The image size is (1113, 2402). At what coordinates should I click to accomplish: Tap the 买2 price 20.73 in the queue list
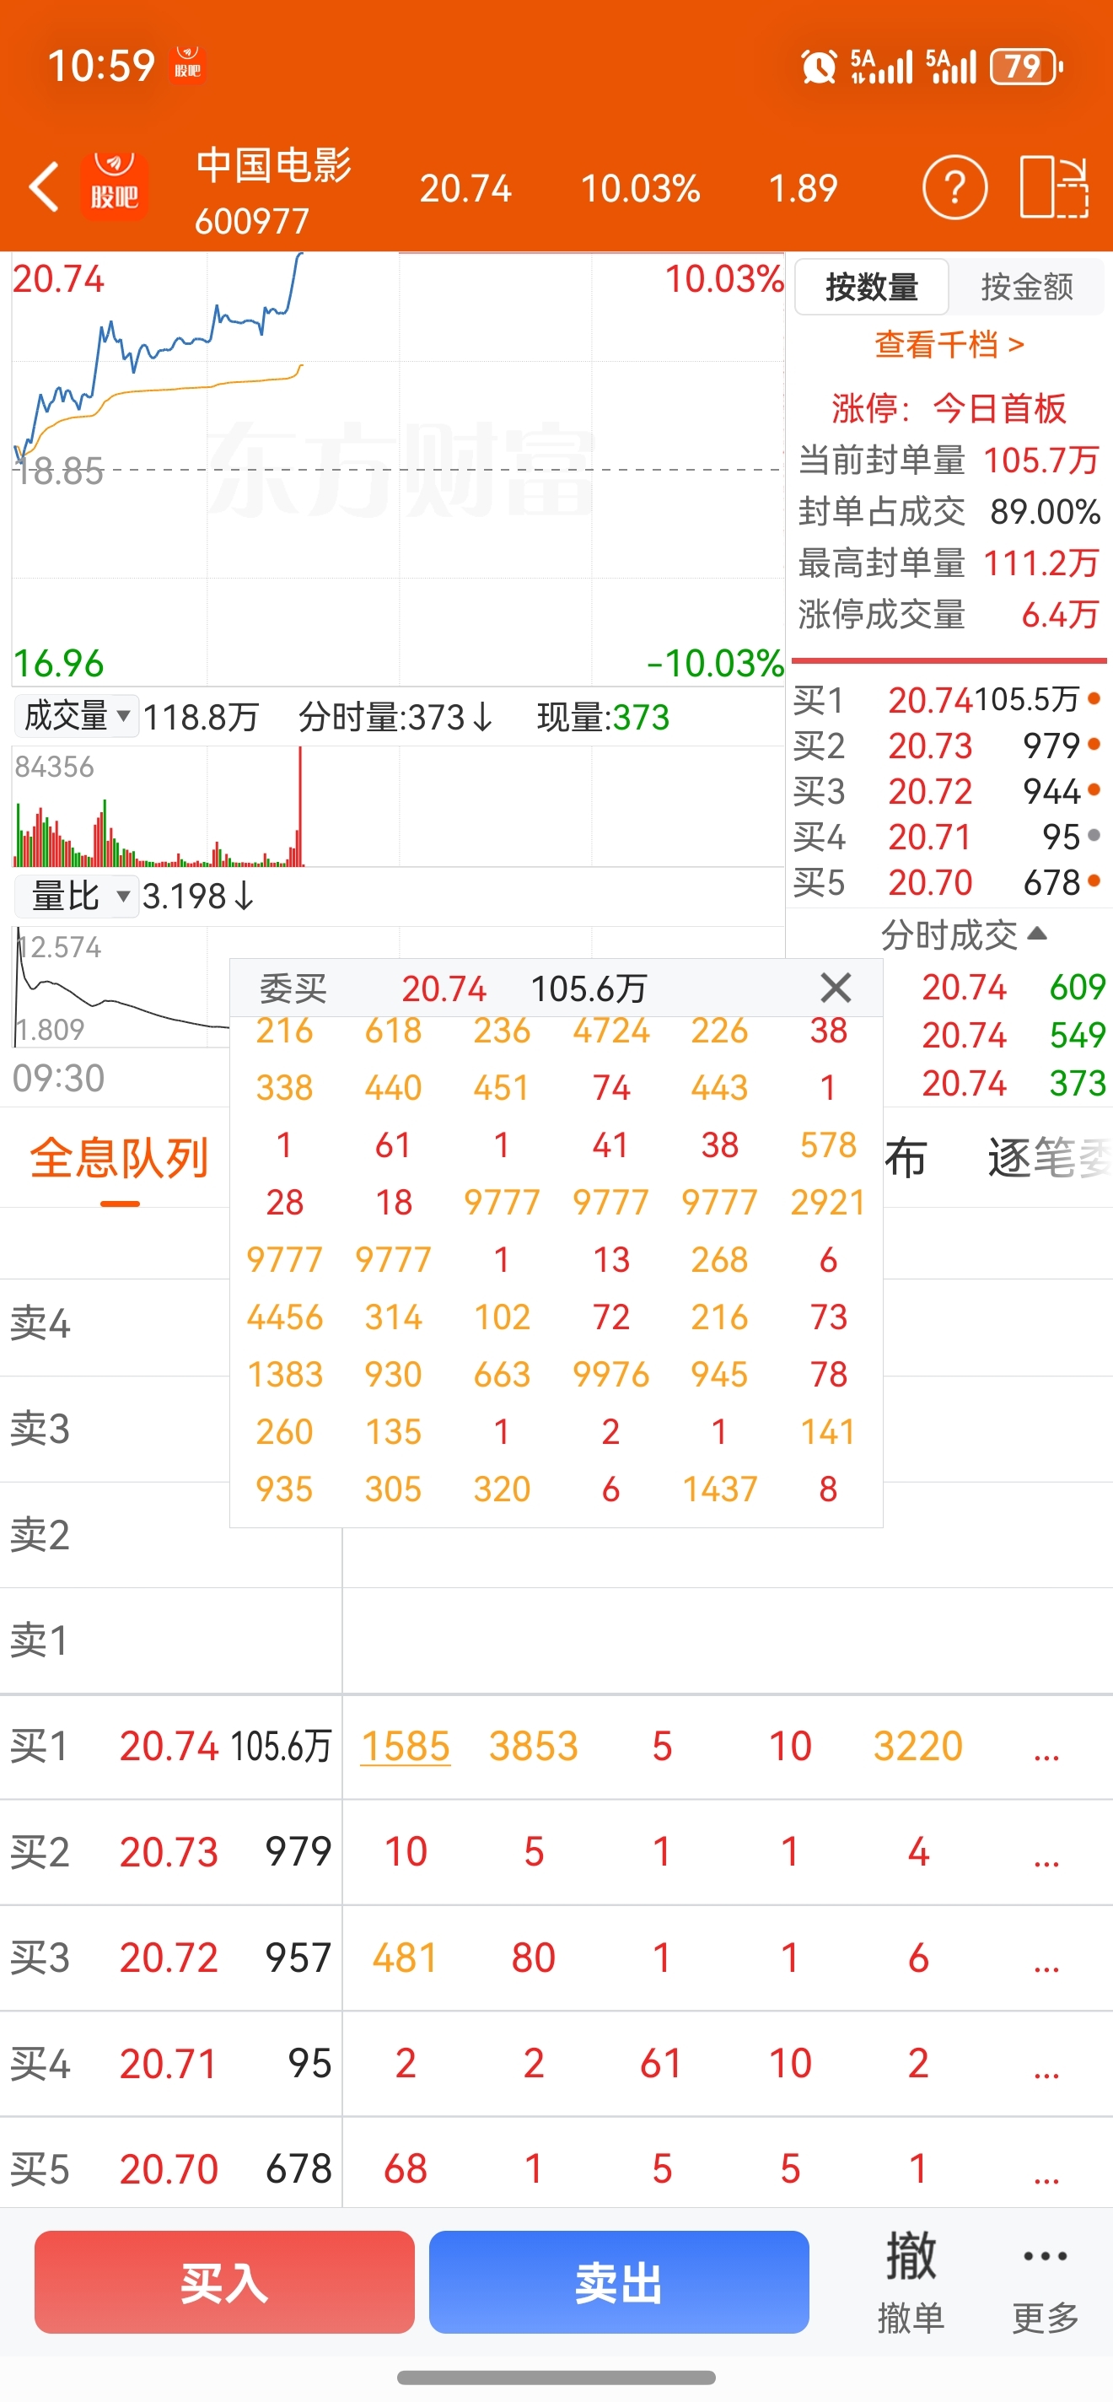pyautogui.click(x=169, y=1852)
